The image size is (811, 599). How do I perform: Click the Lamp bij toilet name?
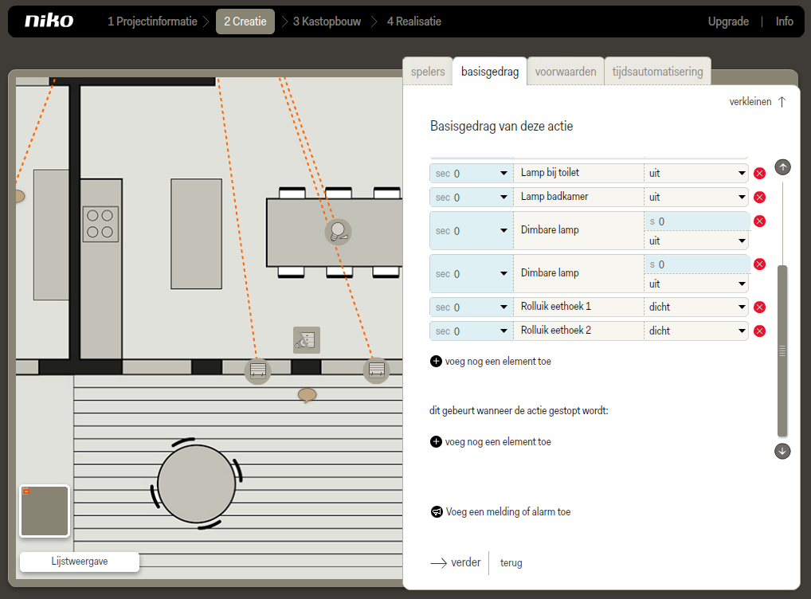pyautogui.click(x=550, y=173)
